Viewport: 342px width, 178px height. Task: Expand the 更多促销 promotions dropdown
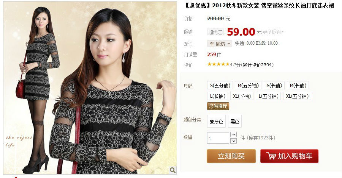point(273,32)
